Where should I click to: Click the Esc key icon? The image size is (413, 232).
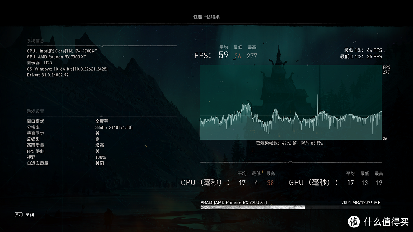(x=18, y=215)
